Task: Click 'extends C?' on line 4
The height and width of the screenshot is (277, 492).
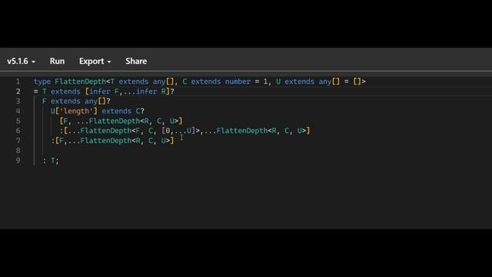Action: click(x=123, y=111)
